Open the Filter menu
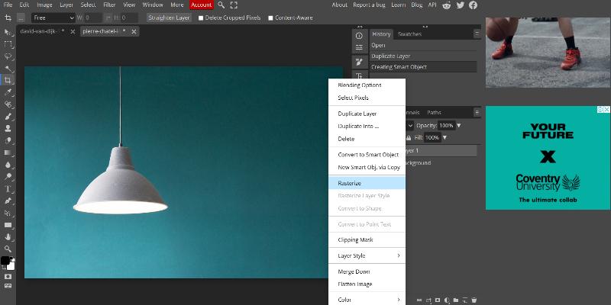This screenshot has height=305, width=611. (x=109, y=5)
